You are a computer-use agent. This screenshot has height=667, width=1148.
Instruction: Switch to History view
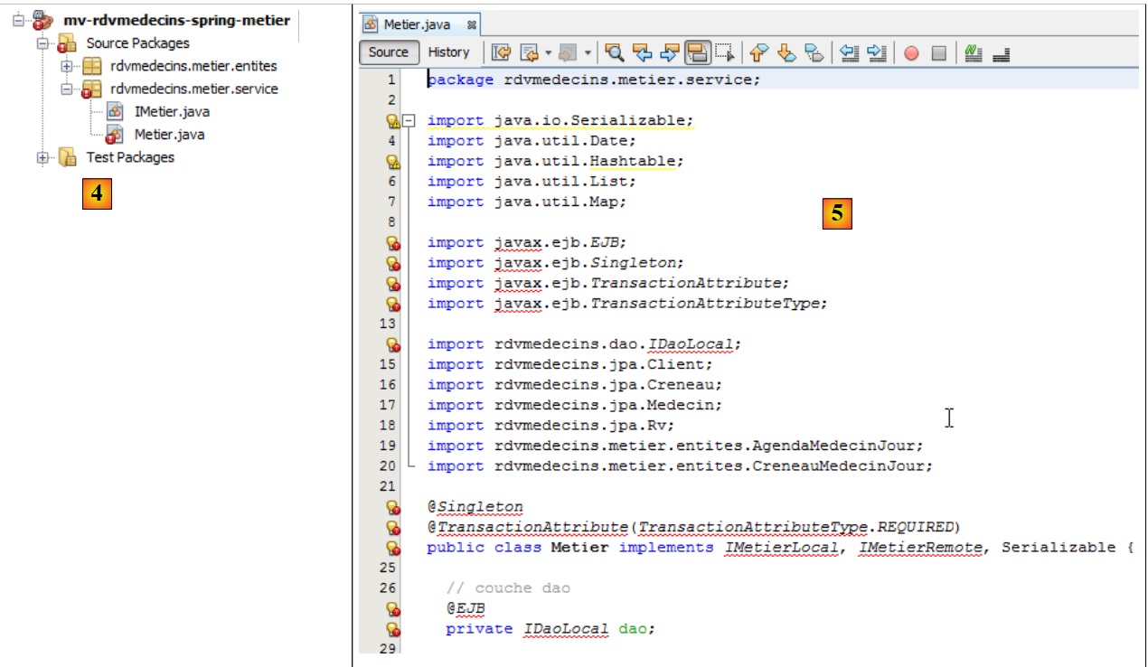[448, 52]
